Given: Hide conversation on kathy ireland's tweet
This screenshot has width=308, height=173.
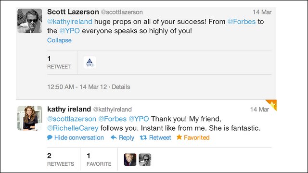Looking at the screenshot, I should [79, 137].
